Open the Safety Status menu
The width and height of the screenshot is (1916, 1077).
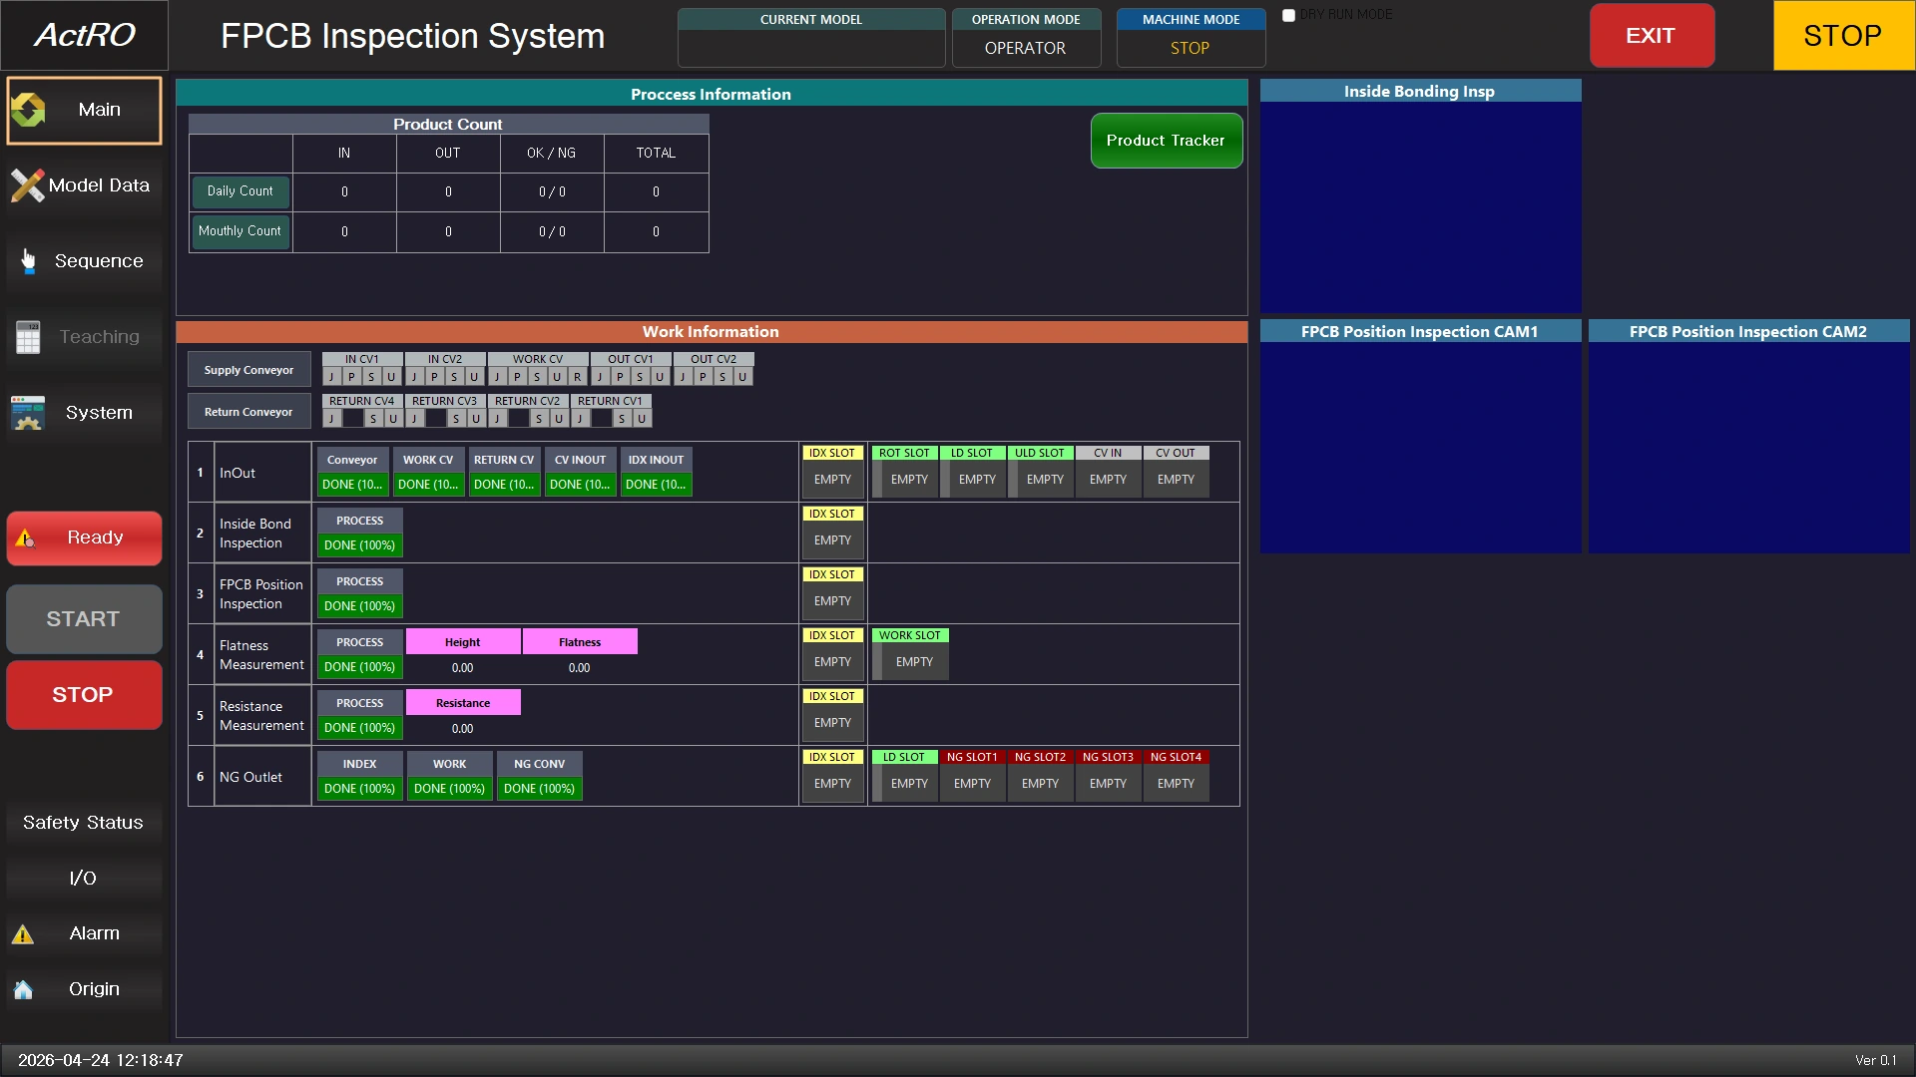84,823
